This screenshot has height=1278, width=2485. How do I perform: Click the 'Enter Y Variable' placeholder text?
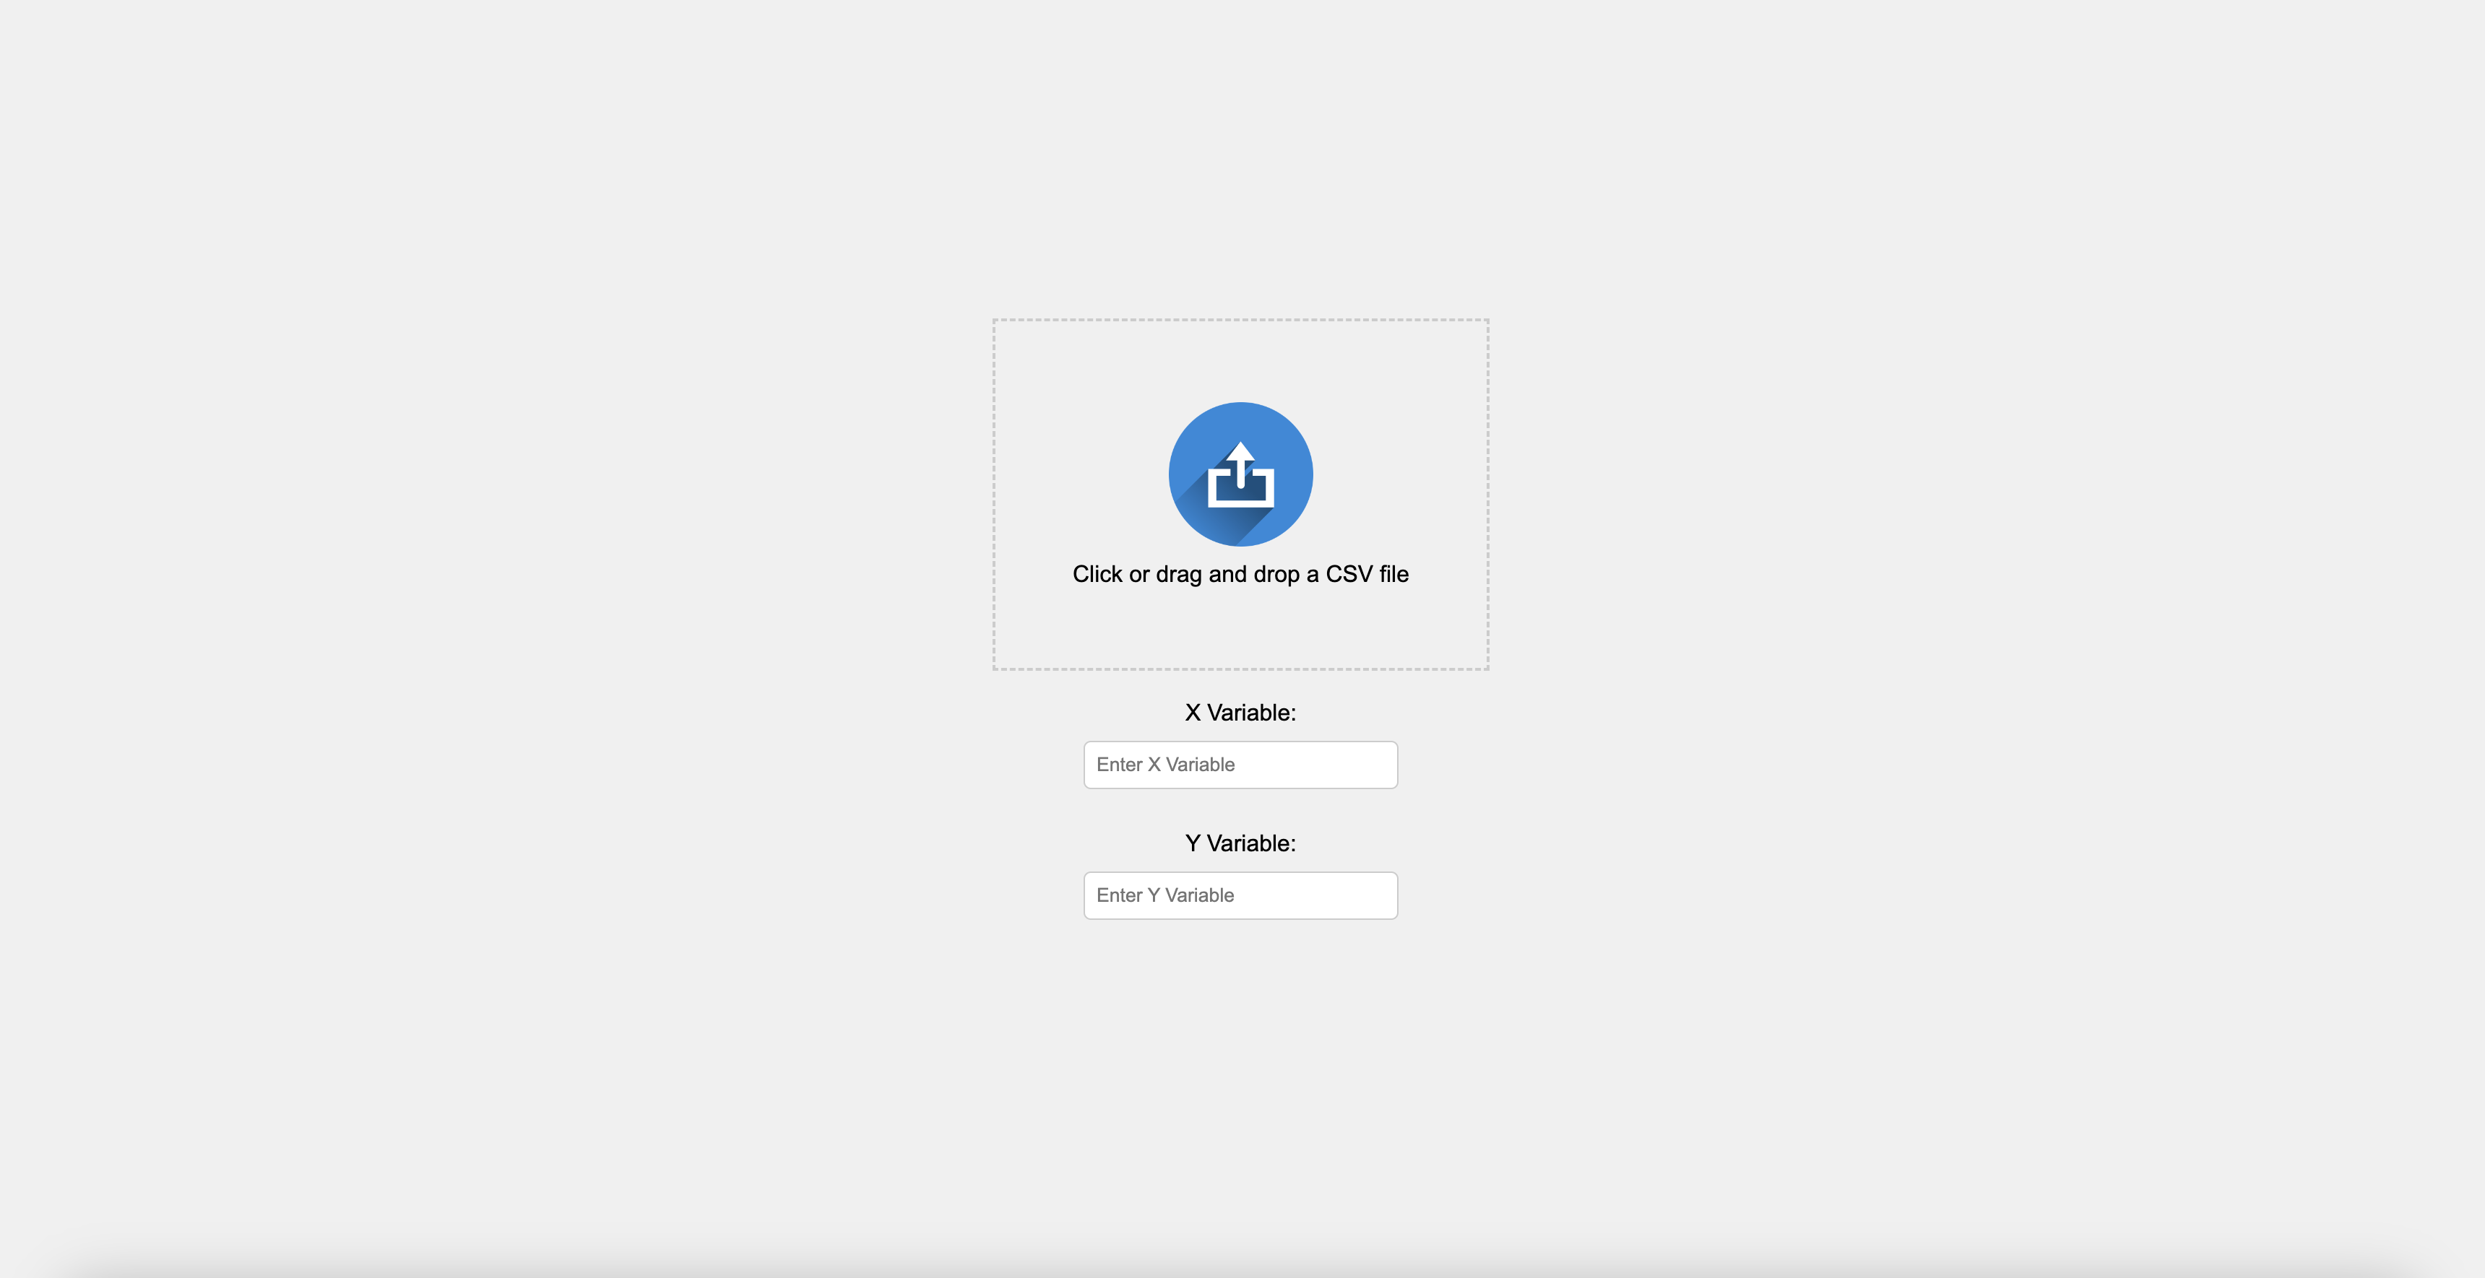coord(1165,895)
